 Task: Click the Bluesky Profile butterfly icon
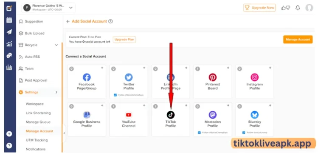point(255,115)
